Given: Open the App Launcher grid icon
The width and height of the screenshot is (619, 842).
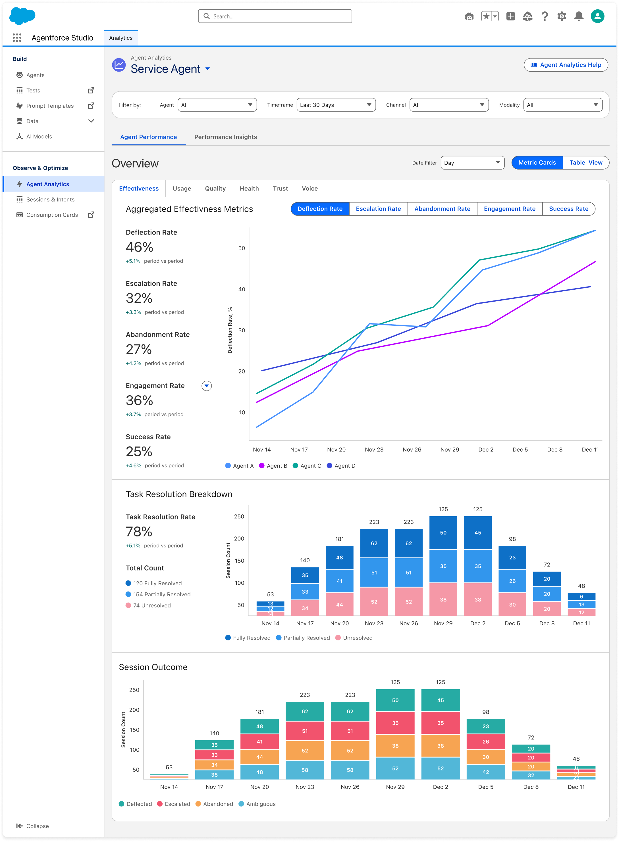Looking at the screenshot, I should (x=17, y=37).
